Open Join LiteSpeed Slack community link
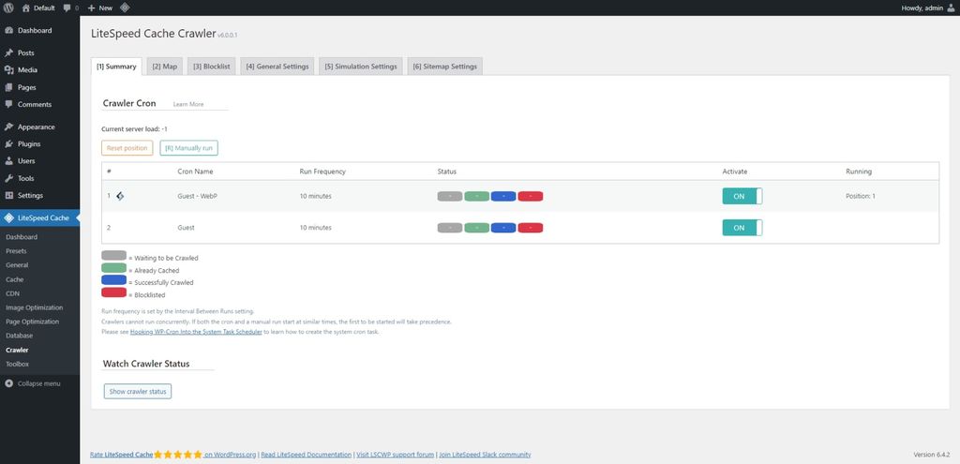This screenshot has height=464, width=960. point(485,455)
